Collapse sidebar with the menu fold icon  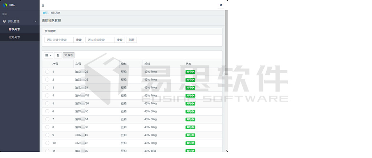point(43,5)
